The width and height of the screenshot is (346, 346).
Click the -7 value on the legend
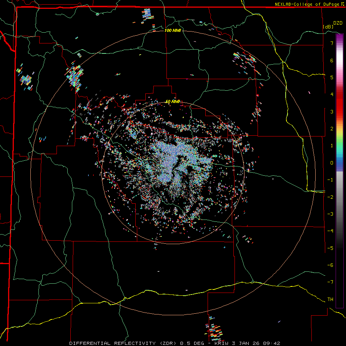click(x=330, y=282)
